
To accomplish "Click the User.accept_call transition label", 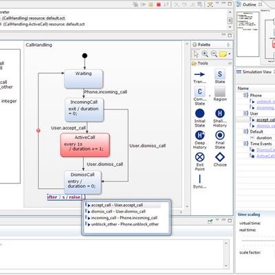I will pyautogui.click(x=68, y=128).
